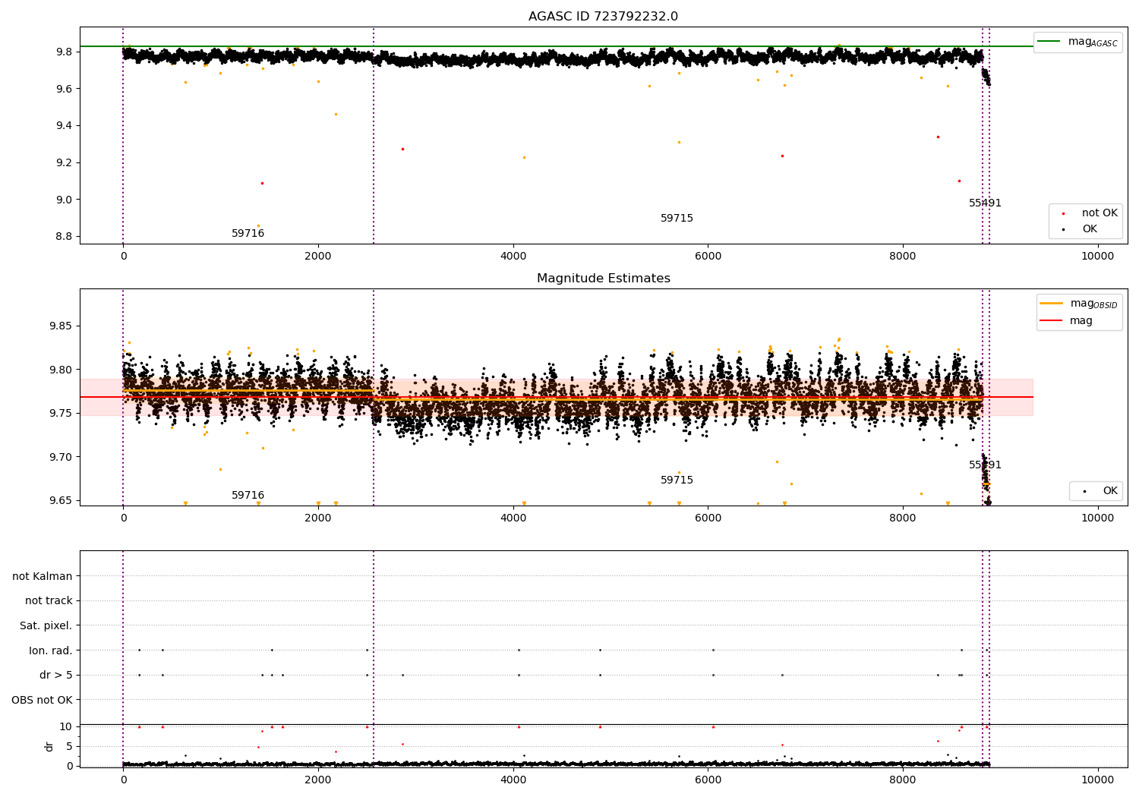1139x797 pixels.
Task: Select the 59716 annotation in Magnitude Estimates
Action: tap(248, 496)
